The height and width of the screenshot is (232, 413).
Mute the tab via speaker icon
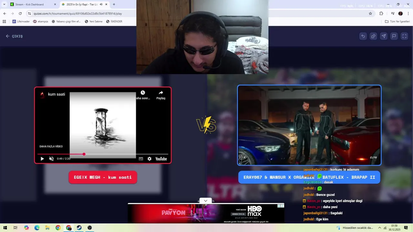click(x=101, y=5)
